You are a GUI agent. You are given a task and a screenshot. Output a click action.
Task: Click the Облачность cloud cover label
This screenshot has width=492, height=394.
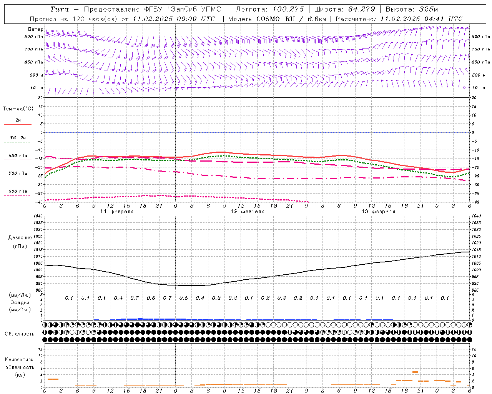point(20,334)
